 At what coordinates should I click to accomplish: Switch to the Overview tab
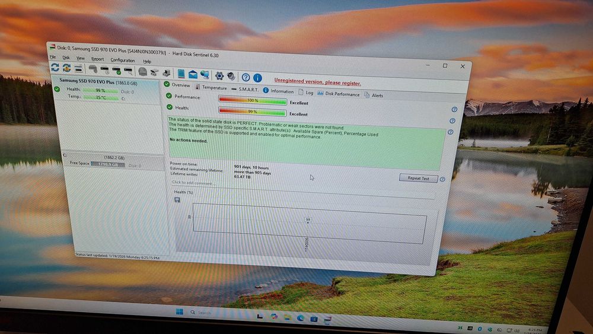click(177, 85)
